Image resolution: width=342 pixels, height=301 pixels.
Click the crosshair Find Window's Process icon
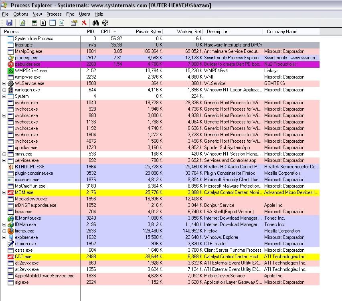(105, 23)
